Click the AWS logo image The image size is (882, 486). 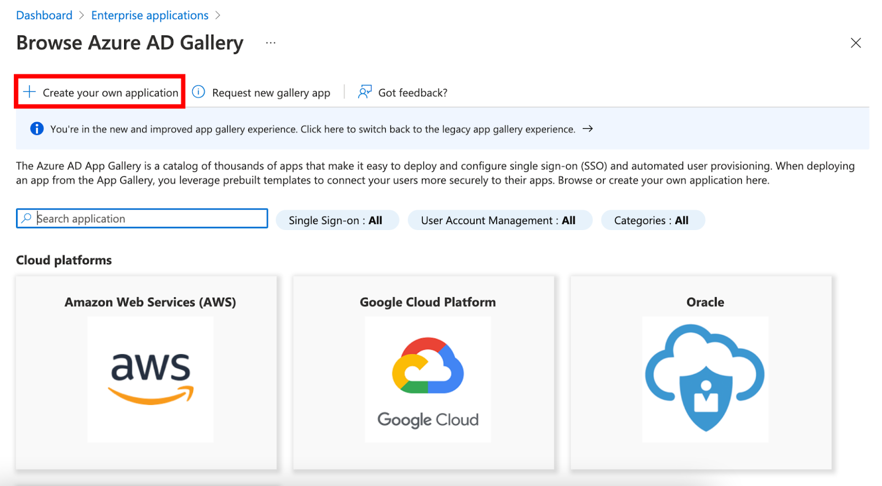click(150, 379)
